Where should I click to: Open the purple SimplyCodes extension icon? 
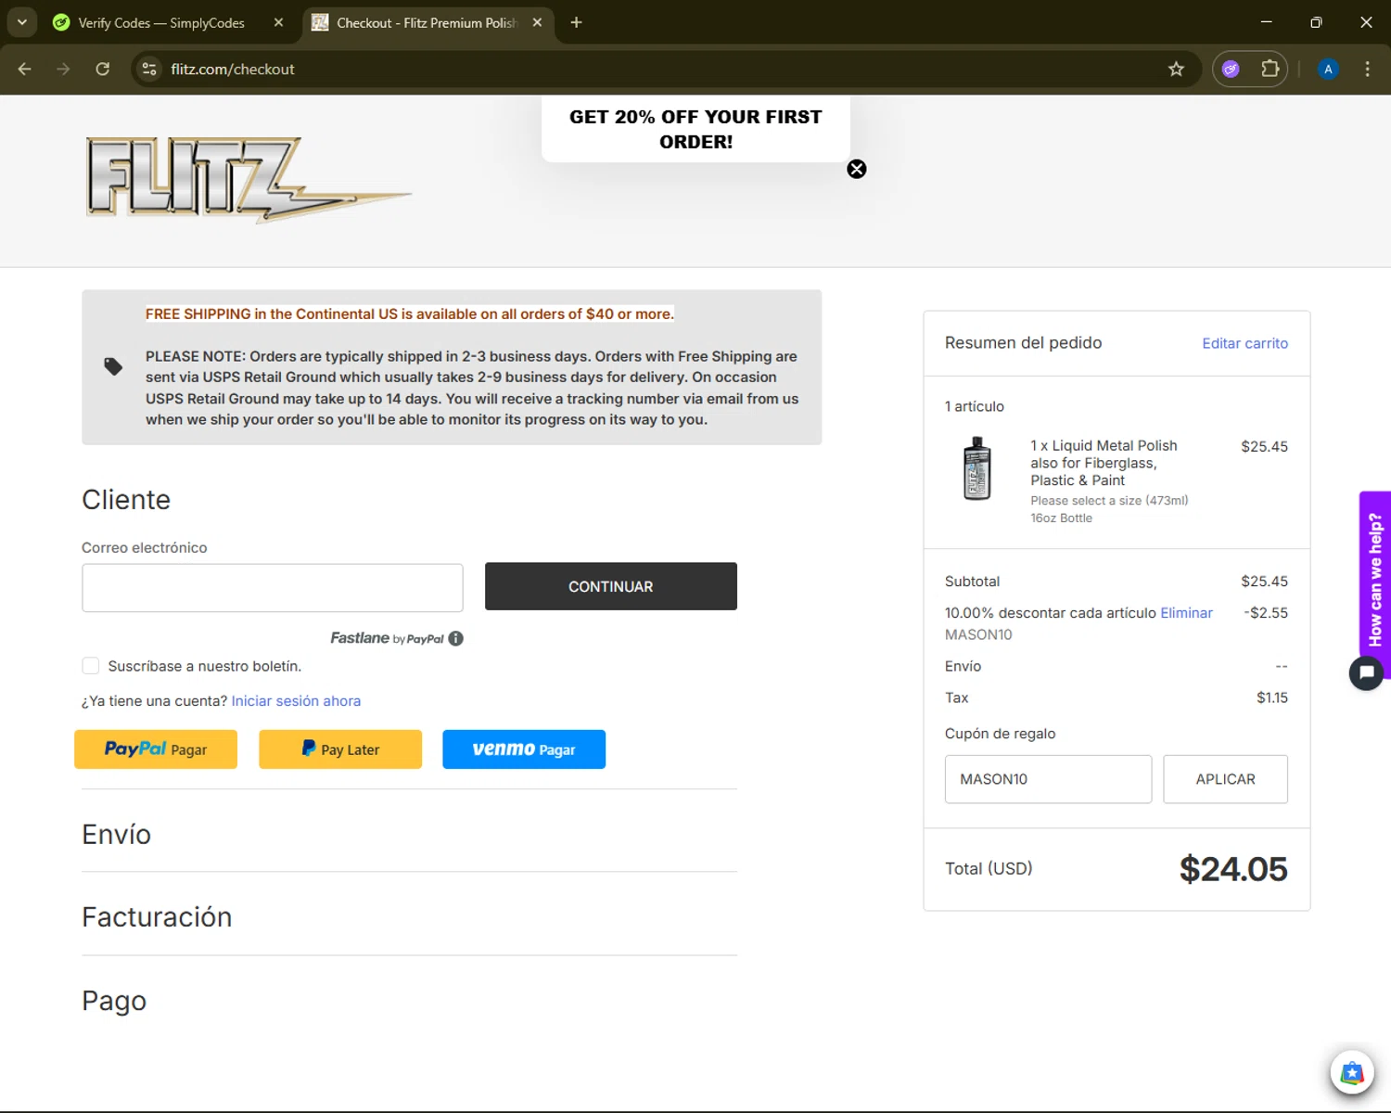(1231, 69)
